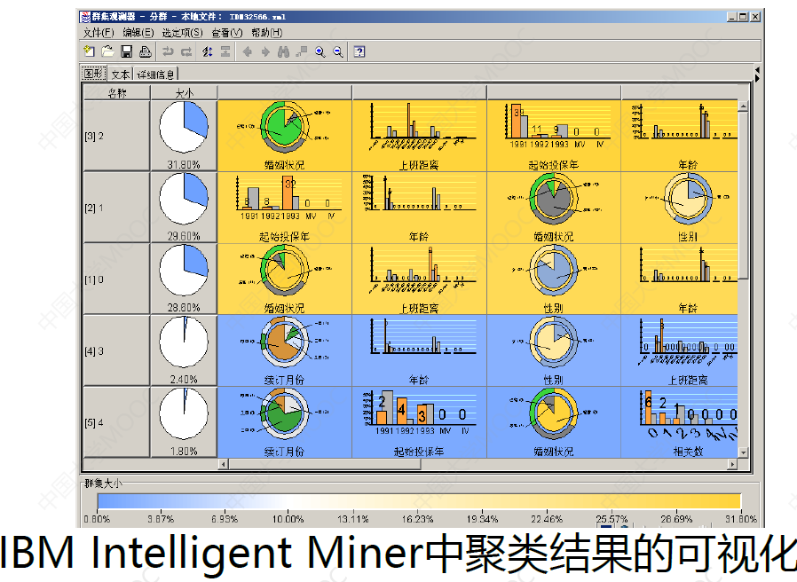
Task: Click the 大小 column header
Action: pos(184,93)
